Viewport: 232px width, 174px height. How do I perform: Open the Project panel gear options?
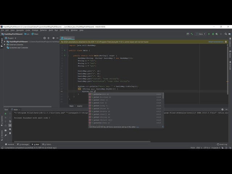coord(53,38)
